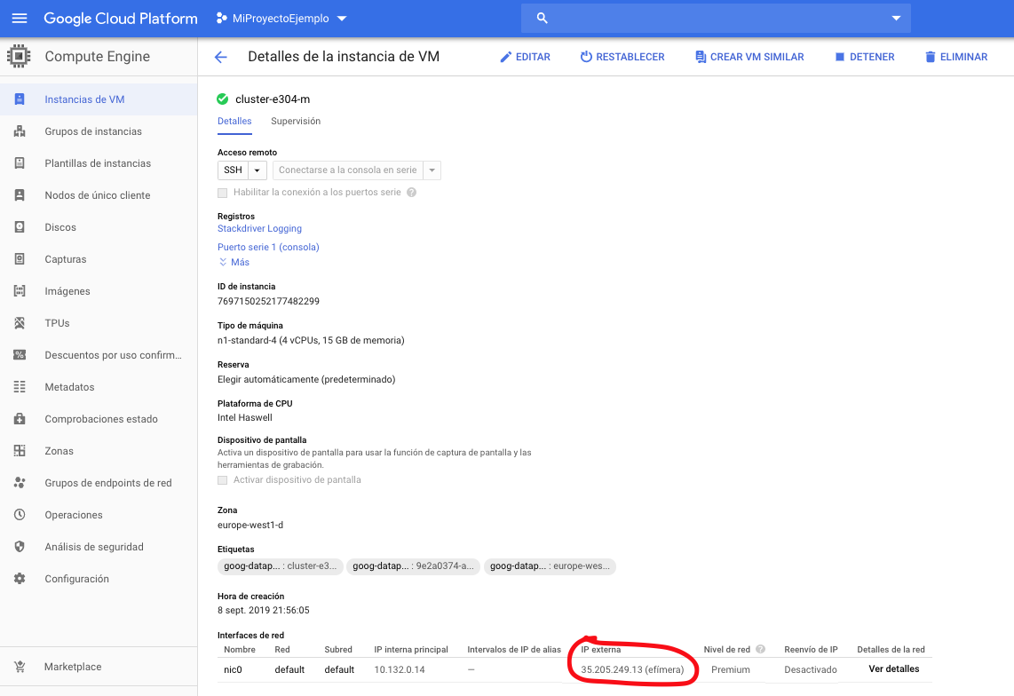Viewport: 1014px width, 696px height.
Task: Click the RESTABLECER power icon
Action: tap(586, 57)
